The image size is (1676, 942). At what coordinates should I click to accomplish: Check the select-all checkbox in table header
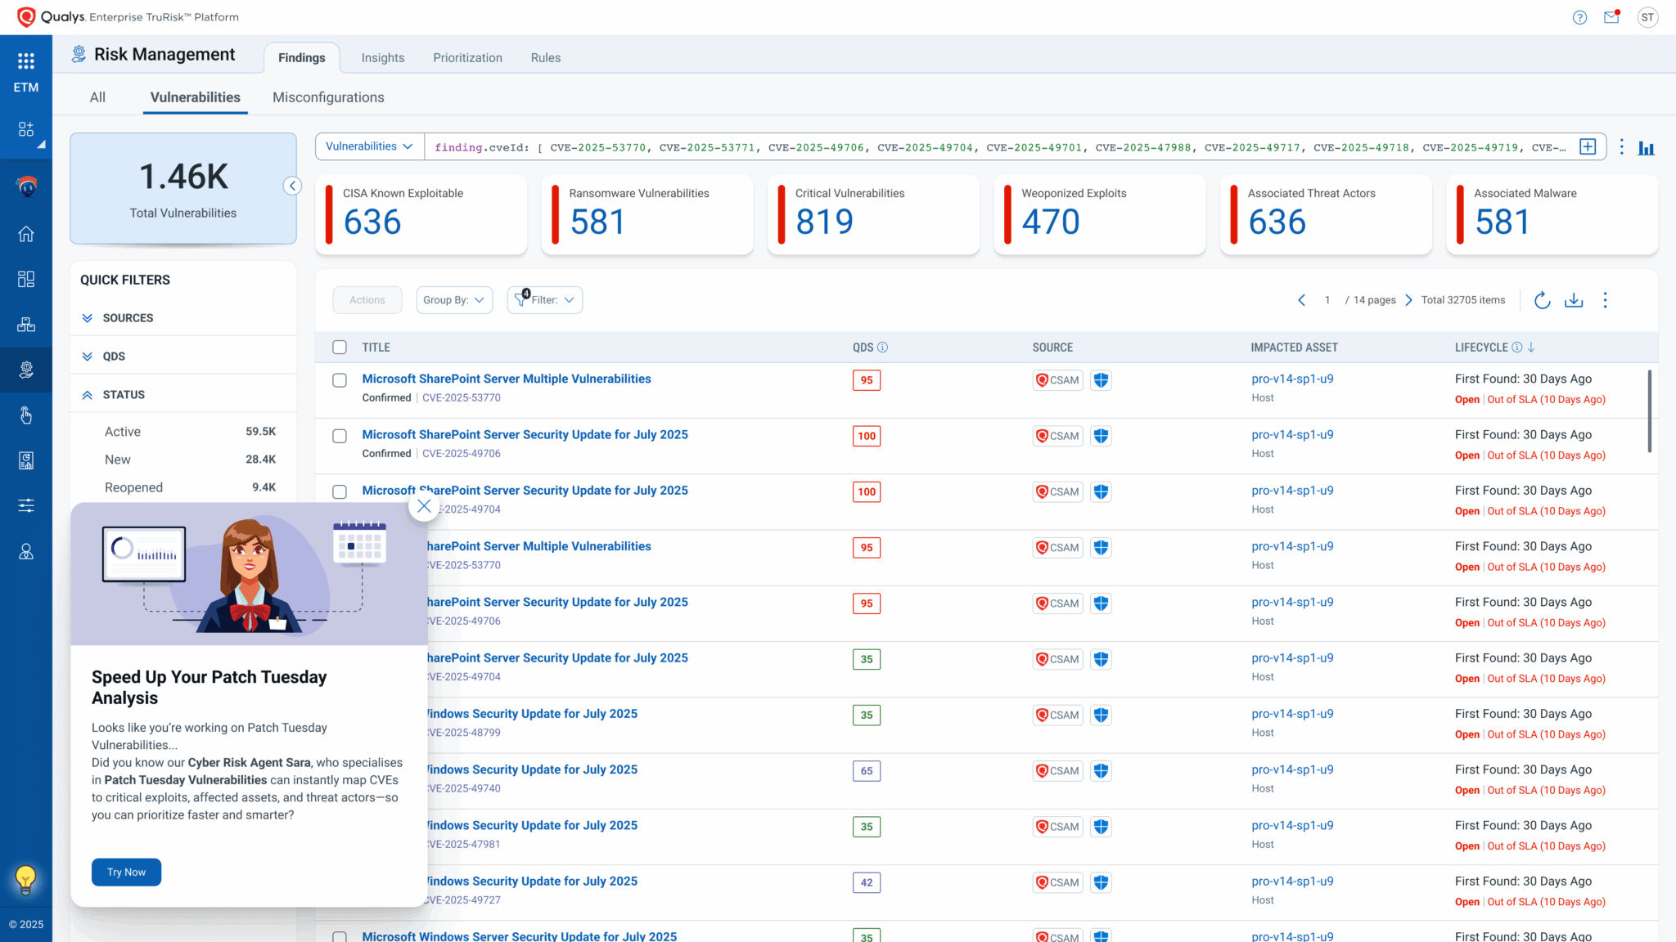[340, 347]
